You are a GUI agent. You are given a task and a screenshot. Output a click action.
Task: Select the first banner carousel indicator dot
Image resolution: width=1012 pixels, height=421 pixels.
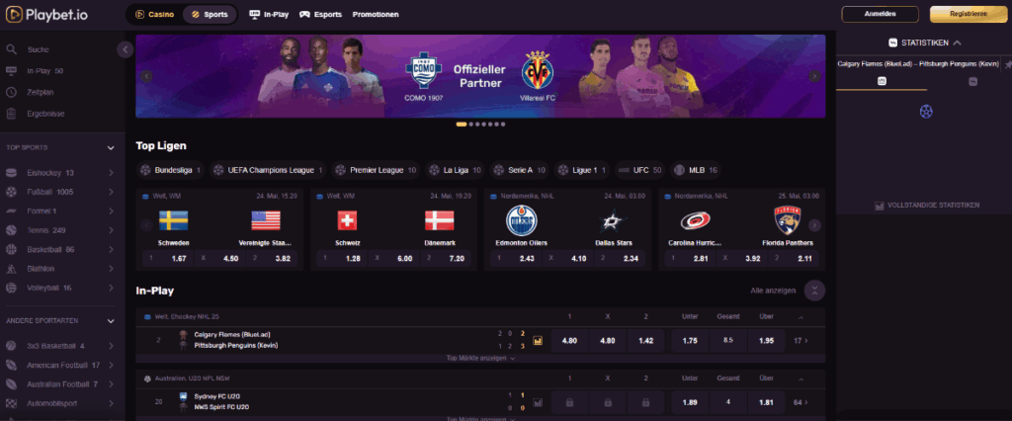coord(462,124)
